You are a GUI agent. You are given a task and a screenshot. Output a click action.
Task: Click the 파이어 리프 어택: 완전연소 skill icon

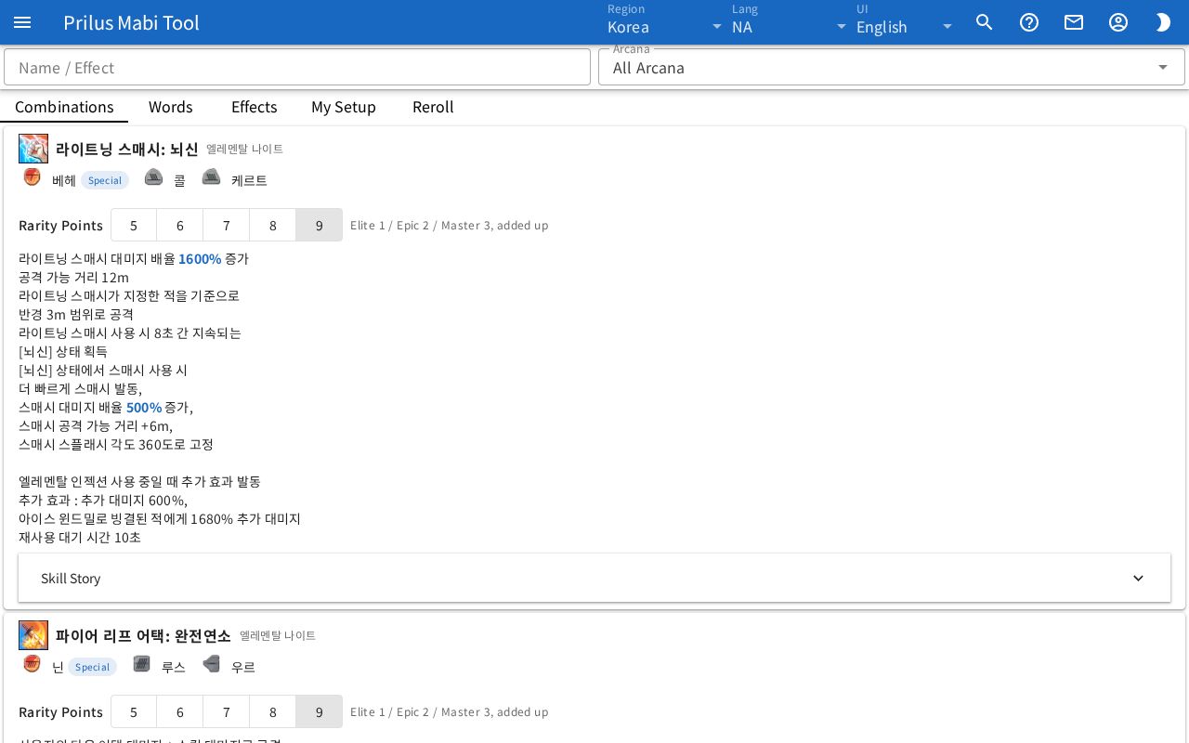pyautogui.click(x=33, y=635)
